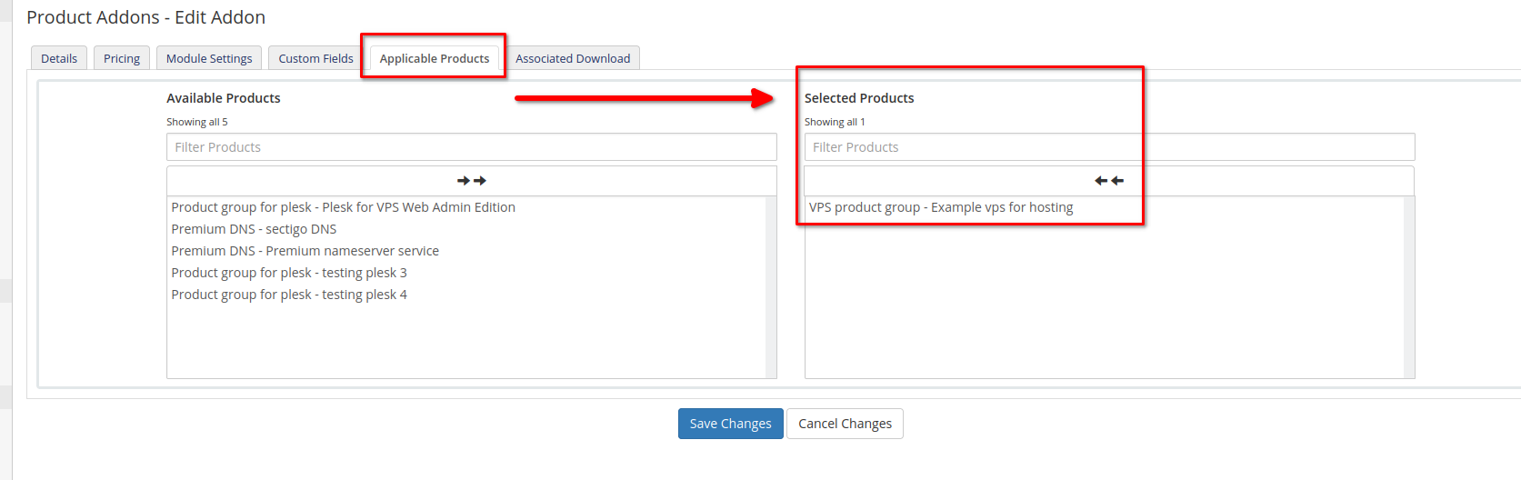Viewport: 1521px width, 480px height.
Task: Switch to the Pricing tab
Action: [x=122, y=58]
